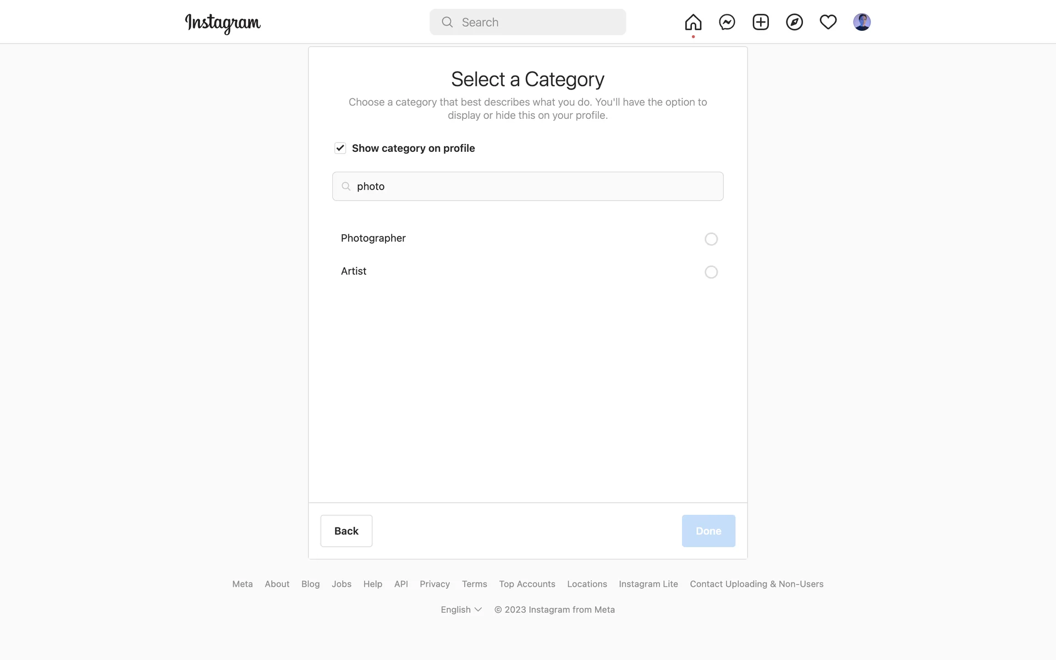The width and height of the screenshot is (1056, 660).
Task: Select the Artist radio option
Action: pos(711,272)
